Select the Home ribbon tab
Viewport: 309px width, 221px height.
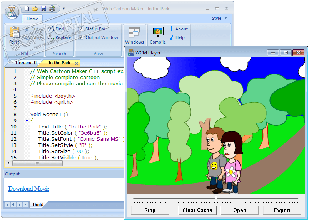[32, 19]
